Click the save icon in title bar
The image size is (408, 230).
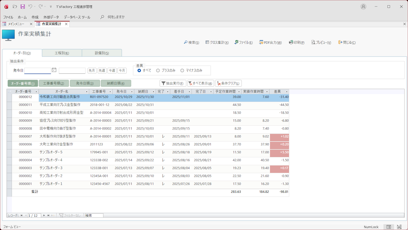(23, 6)
